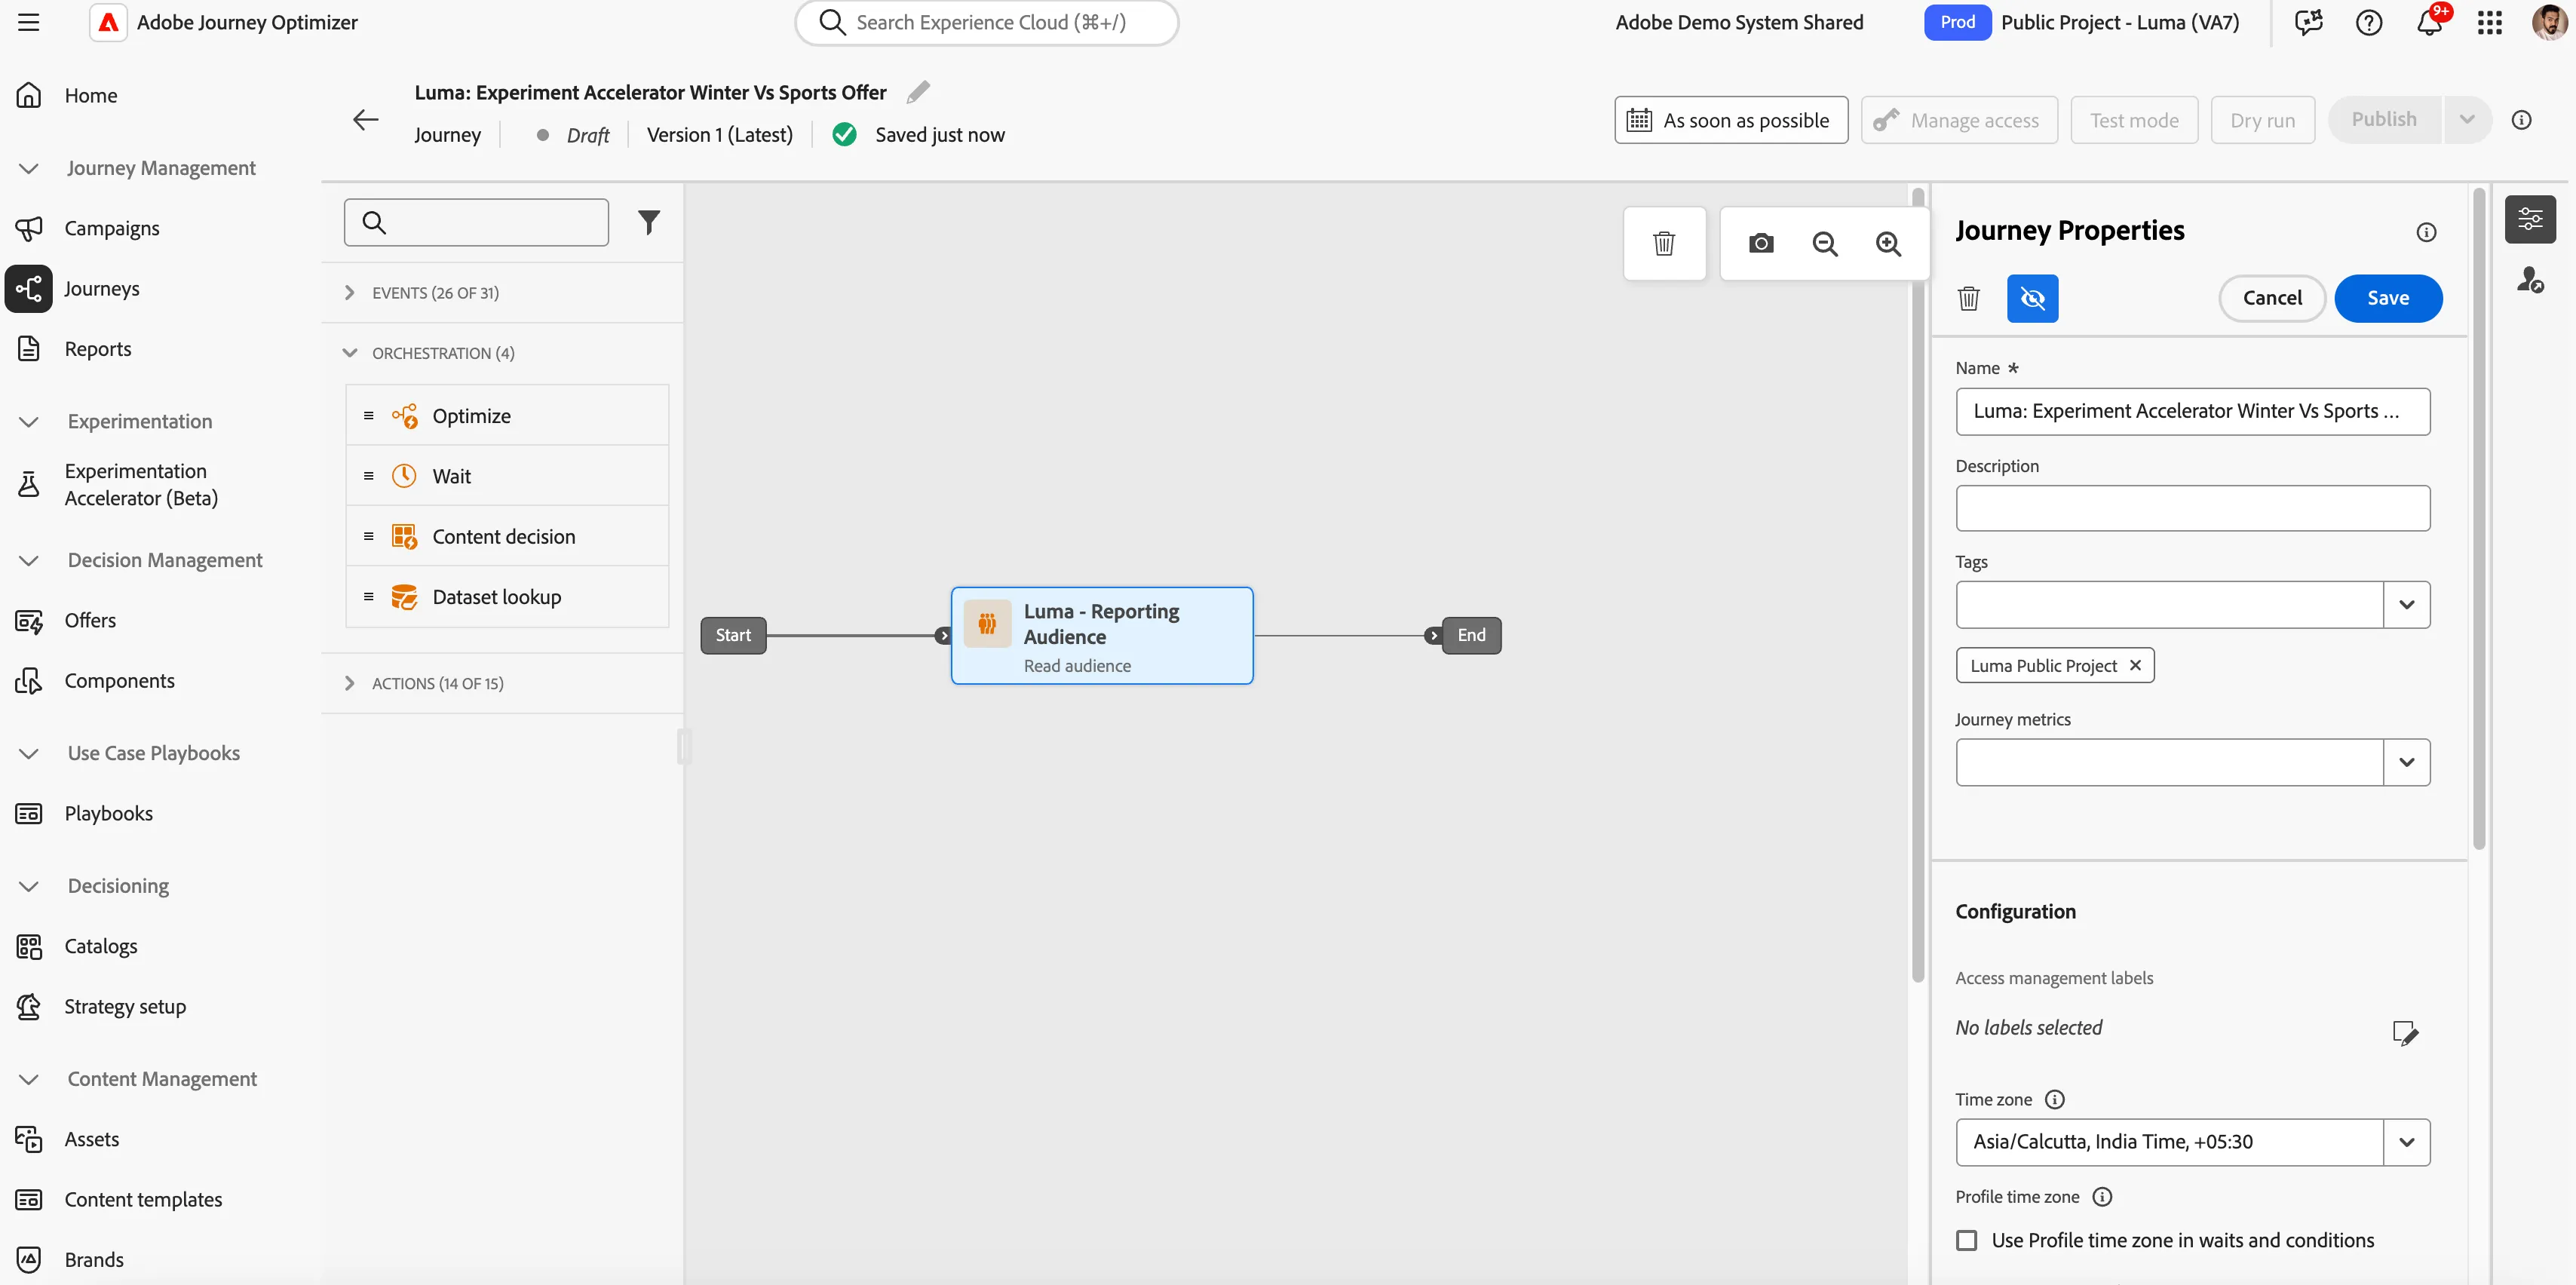Edit journey title with pencil icon

[x=918, y=92]
